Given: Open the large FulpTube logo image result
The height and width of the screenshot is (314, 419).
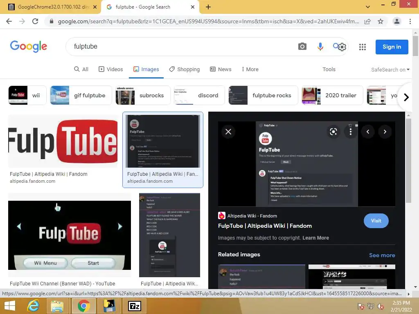Looking at the screenshot, I should tap(63, 141).
